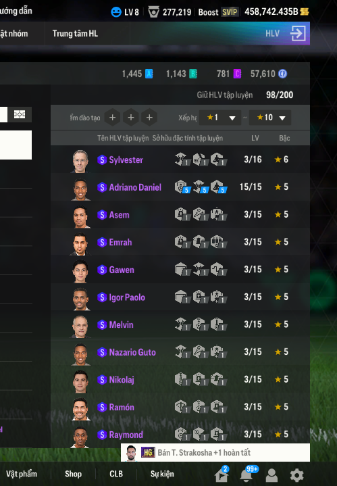The width and height of the screenshot is (337, 486).
Task: Open the settings gear icon
Action: coord(296,475)
